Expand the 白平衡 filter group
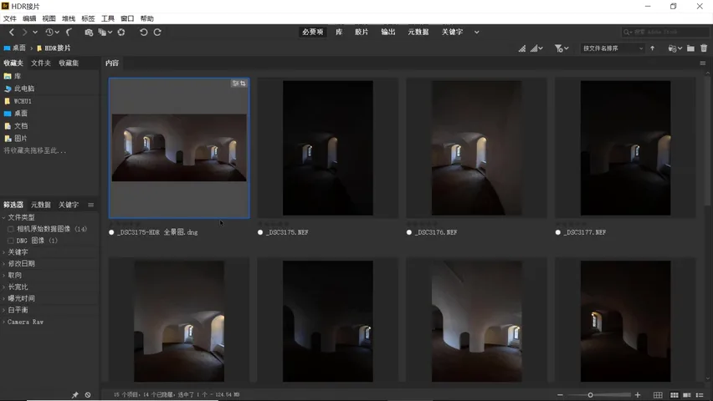713x401 pixels. pos(4,310)
